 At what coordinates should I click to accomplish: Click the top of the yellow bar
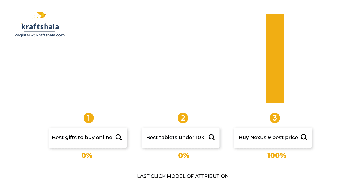point(275,15)
